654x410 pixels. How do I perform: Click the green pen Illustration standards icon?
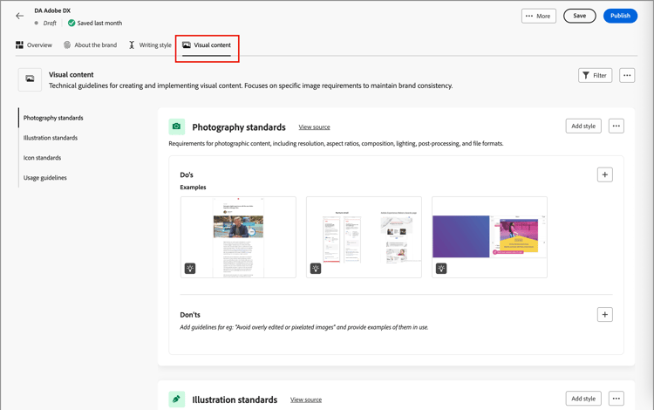[x=176, y=400]
